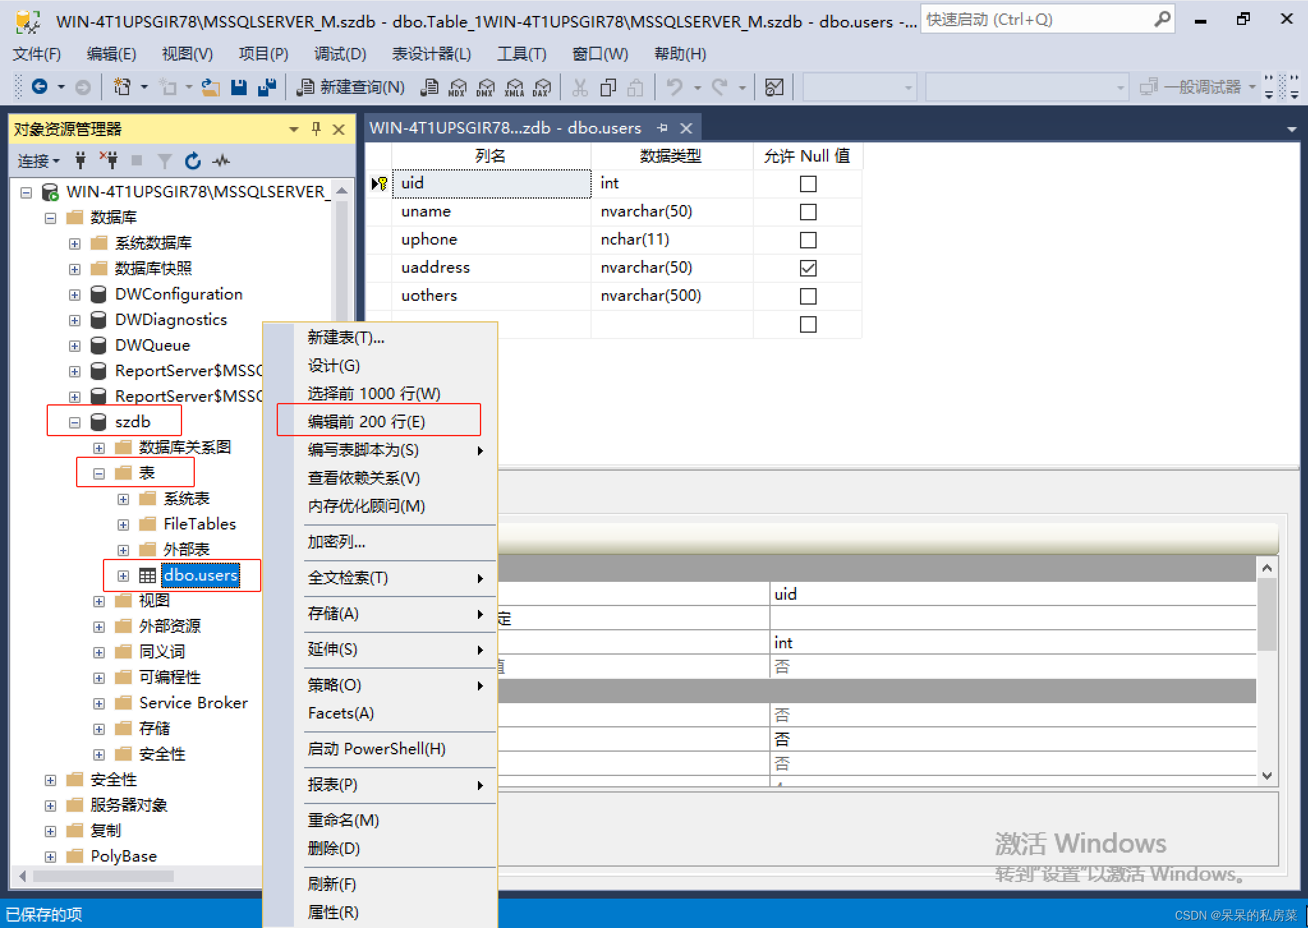Pin the dbo.users document tab
The image size is (1308, 928).
tap(663, 128)
